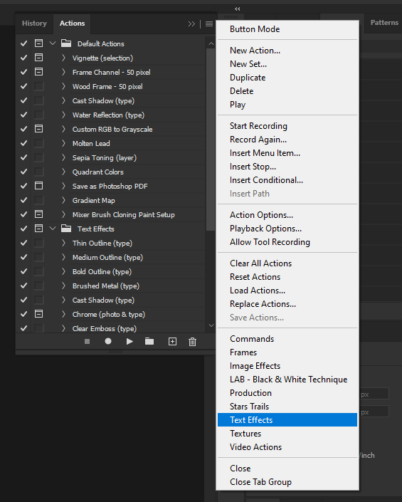Choose New Action... from menu
Viewport: 402px width, 502px height.
[255, 51]
